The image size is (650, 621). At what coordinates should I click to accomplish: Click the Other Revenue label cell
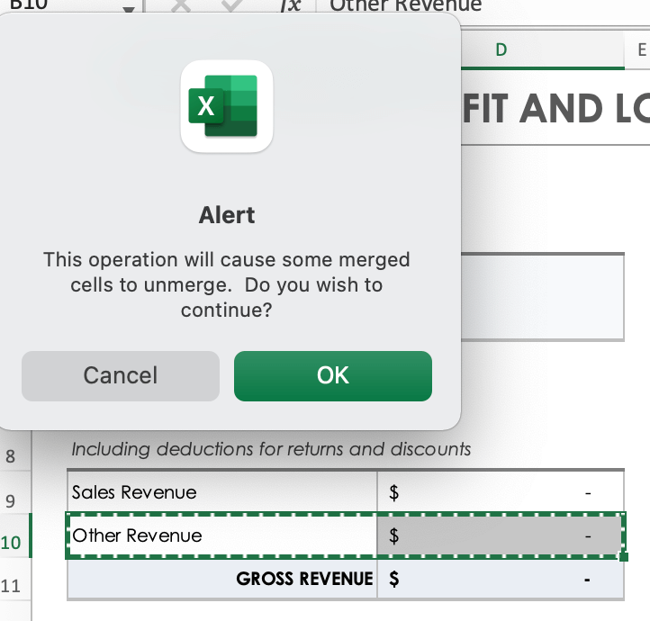(221, 535)
